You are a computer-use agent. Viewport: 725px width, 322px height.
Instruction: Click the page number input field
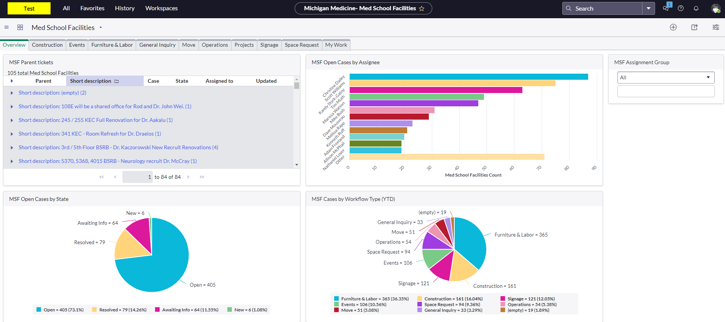pos(138,177)
